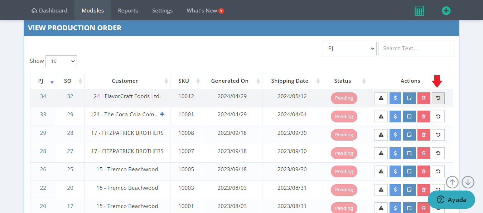483x213 pixels.
Task: Click the scroll-up arrow circle icon
Action: (452, 182)
